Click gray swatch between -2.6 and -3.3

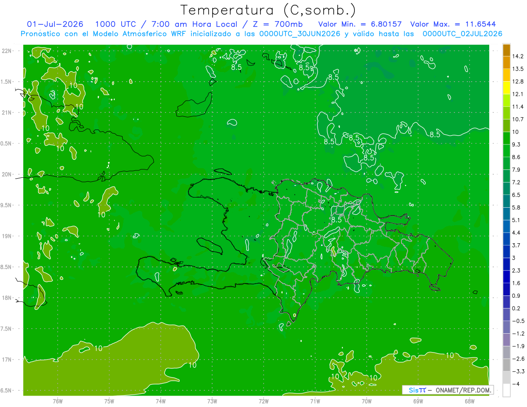pyautogui.click(x=506, y=364)
